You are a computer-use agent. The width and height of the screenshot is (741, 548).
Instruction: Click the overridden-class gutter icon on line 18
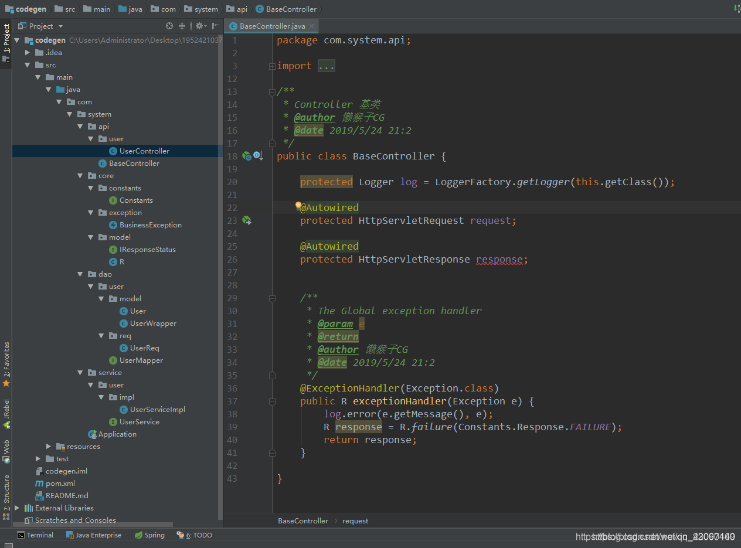[258, 156]
